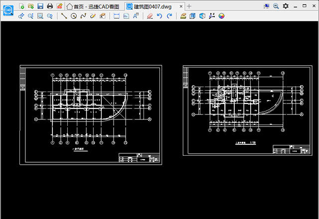This screenshot has height=219, width=319.
Task: Undo the last action
Action: click(159, 16)
